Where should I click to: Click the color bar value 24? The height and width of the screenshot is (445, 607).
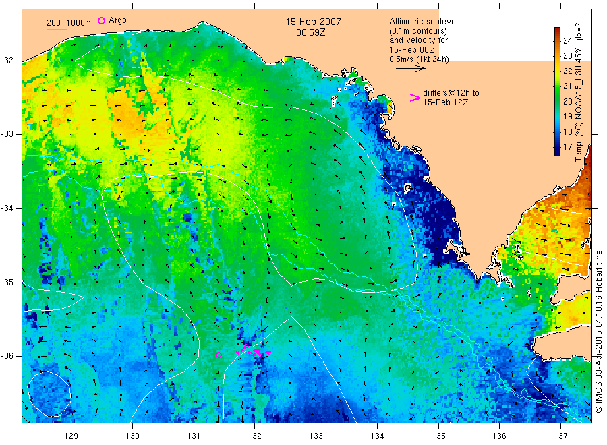pos(567,41)
